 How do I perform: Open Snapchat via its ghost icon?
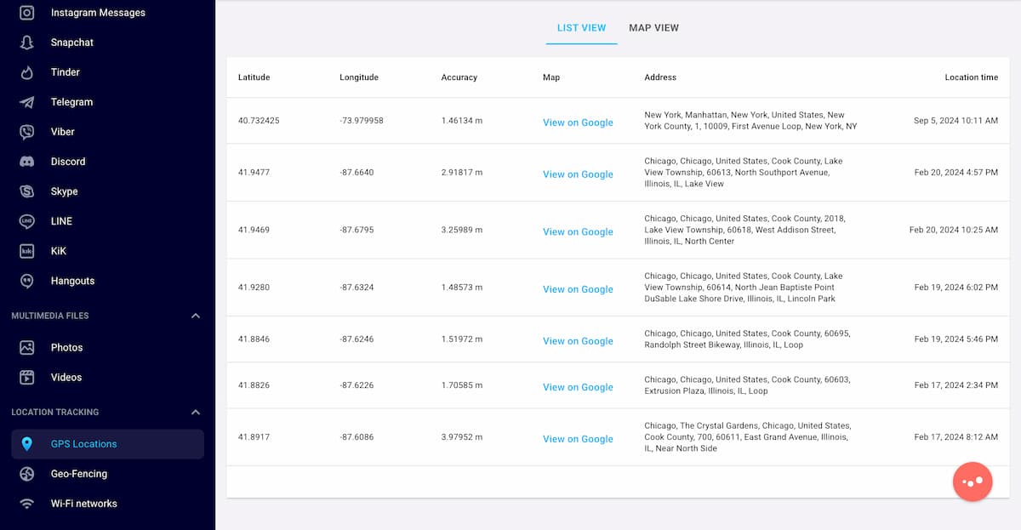click(x=27, y=43)
